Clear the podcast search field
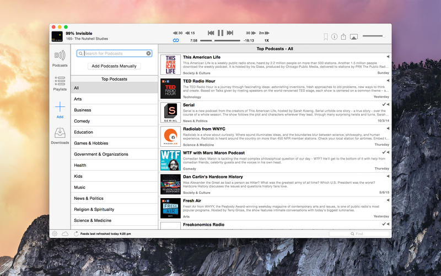 pyautogui.click(x=148, y=54)
